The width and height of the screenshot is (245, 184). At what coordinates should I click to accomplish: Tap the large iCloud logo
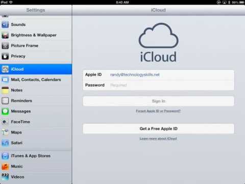coord(158,42)
